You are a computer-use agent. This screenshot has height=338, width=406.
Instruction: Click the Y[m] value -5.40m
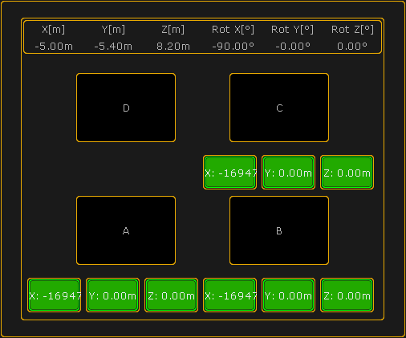[113, 47]
